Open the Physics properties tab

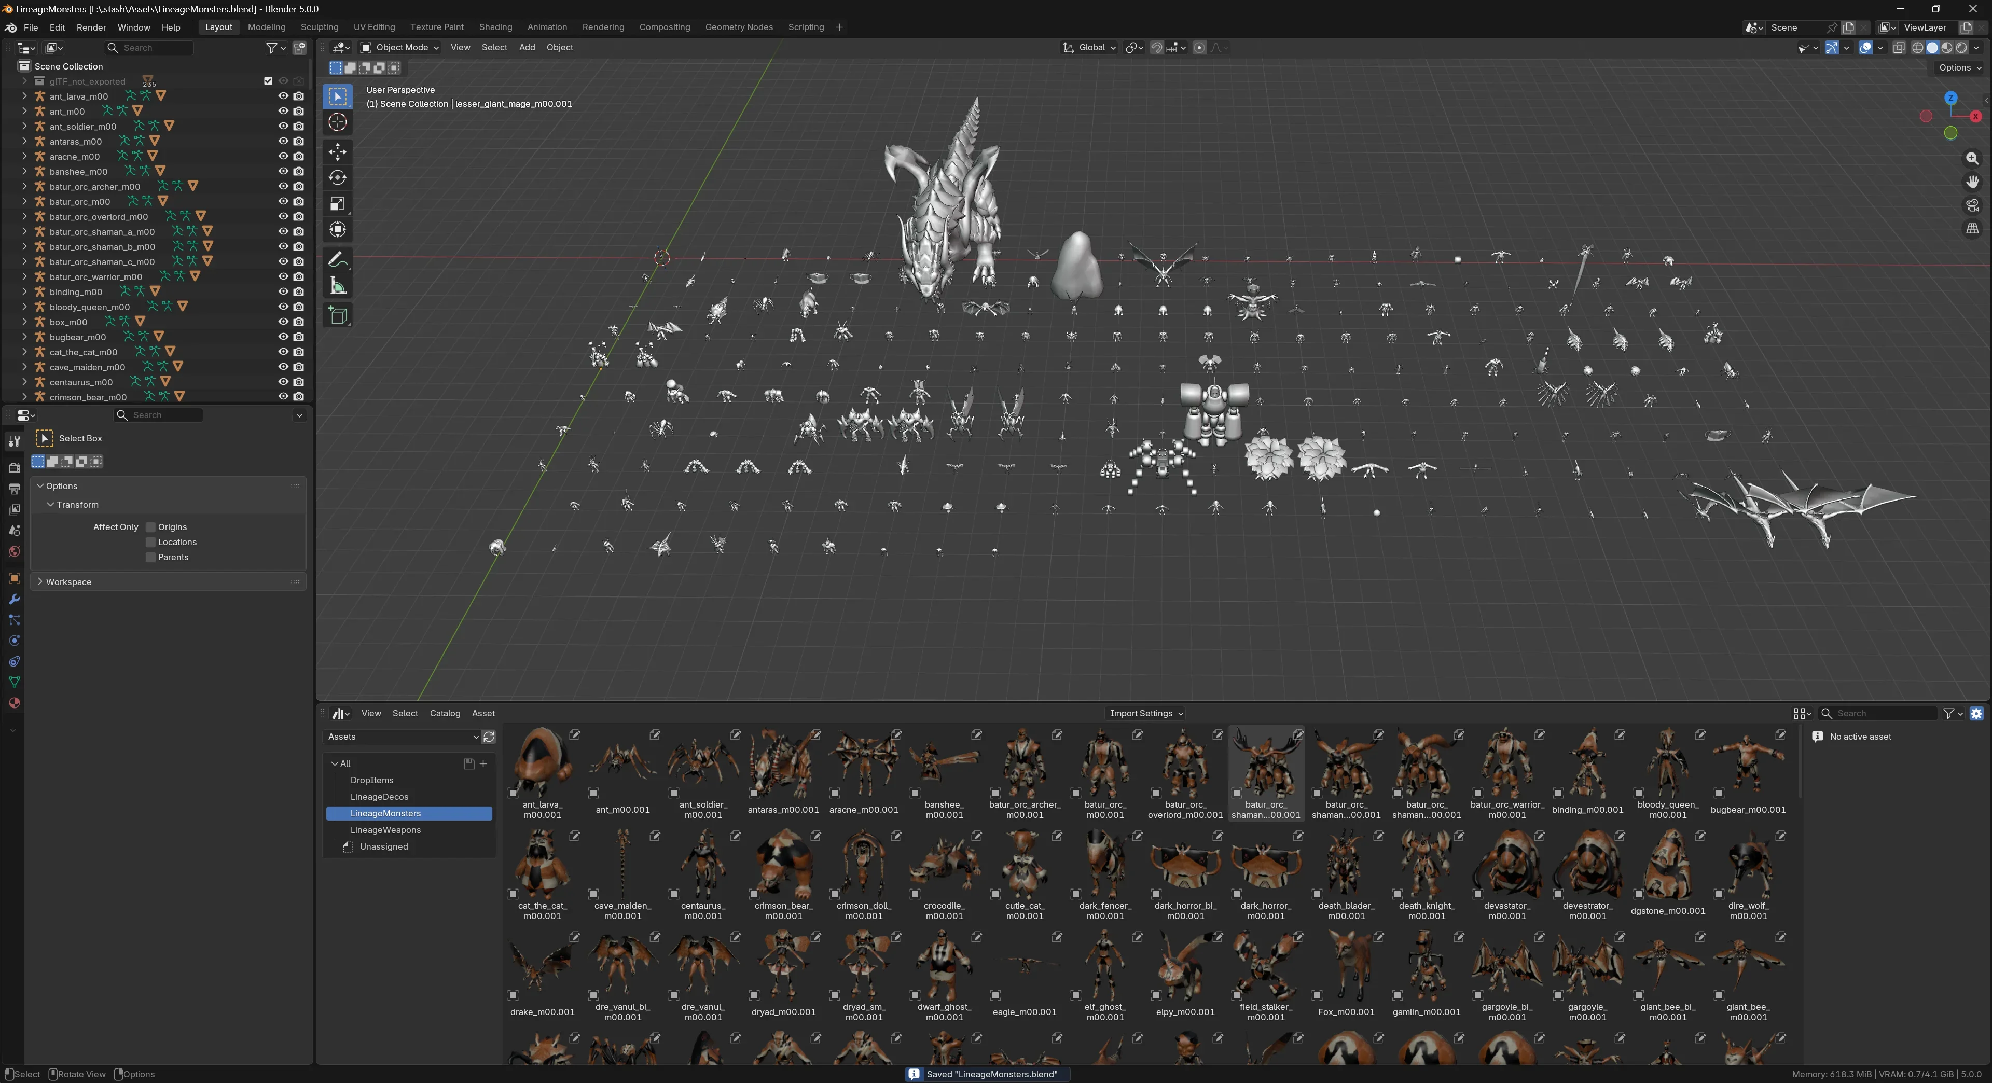coord(14,641)
